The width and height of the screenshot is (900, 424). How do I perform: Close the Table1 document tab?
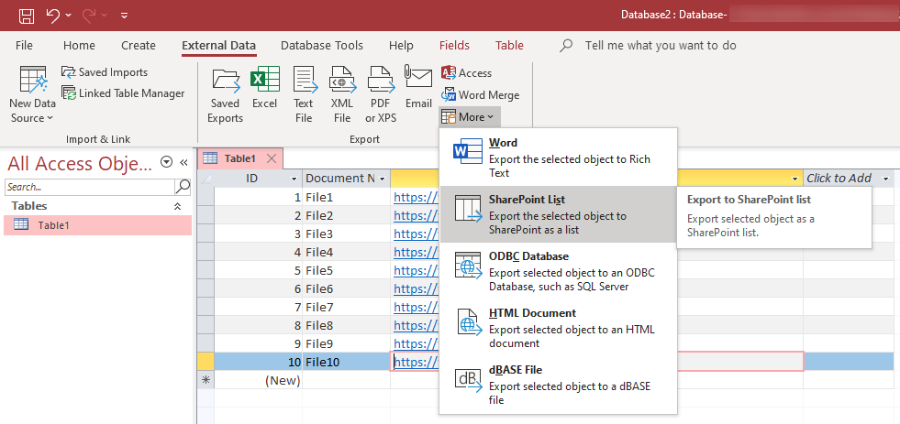(272, 158)
